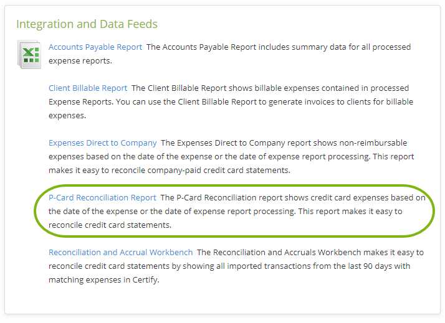Click the Expenses Direct to Company description
The image size is (445, 323).
pyautogui.click(x=231, y=156)
